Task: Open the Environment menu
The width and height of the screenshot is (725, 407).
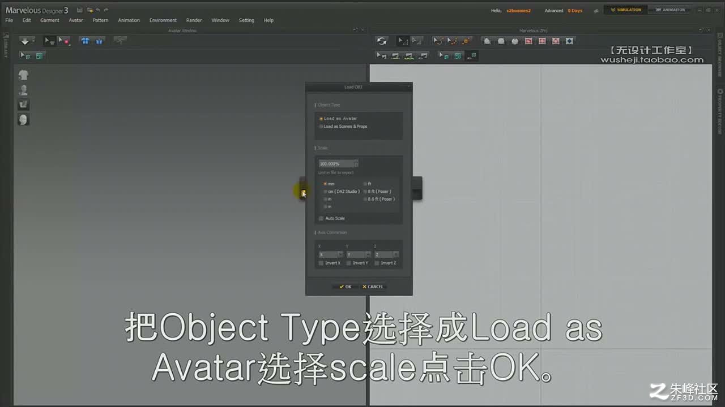Action: (x=163, y=20)
